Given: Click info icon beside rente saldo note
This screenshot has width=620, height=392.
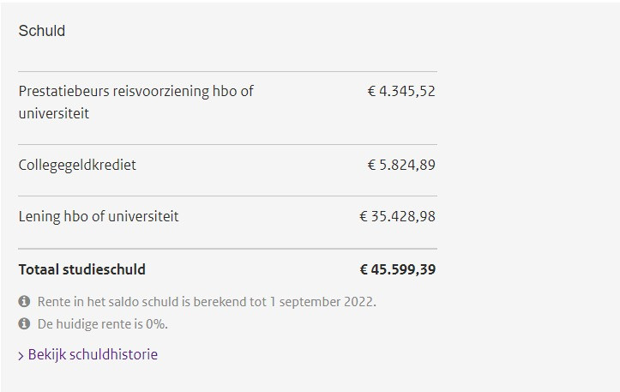Looking at the screenshot, I should click(24, 301).
